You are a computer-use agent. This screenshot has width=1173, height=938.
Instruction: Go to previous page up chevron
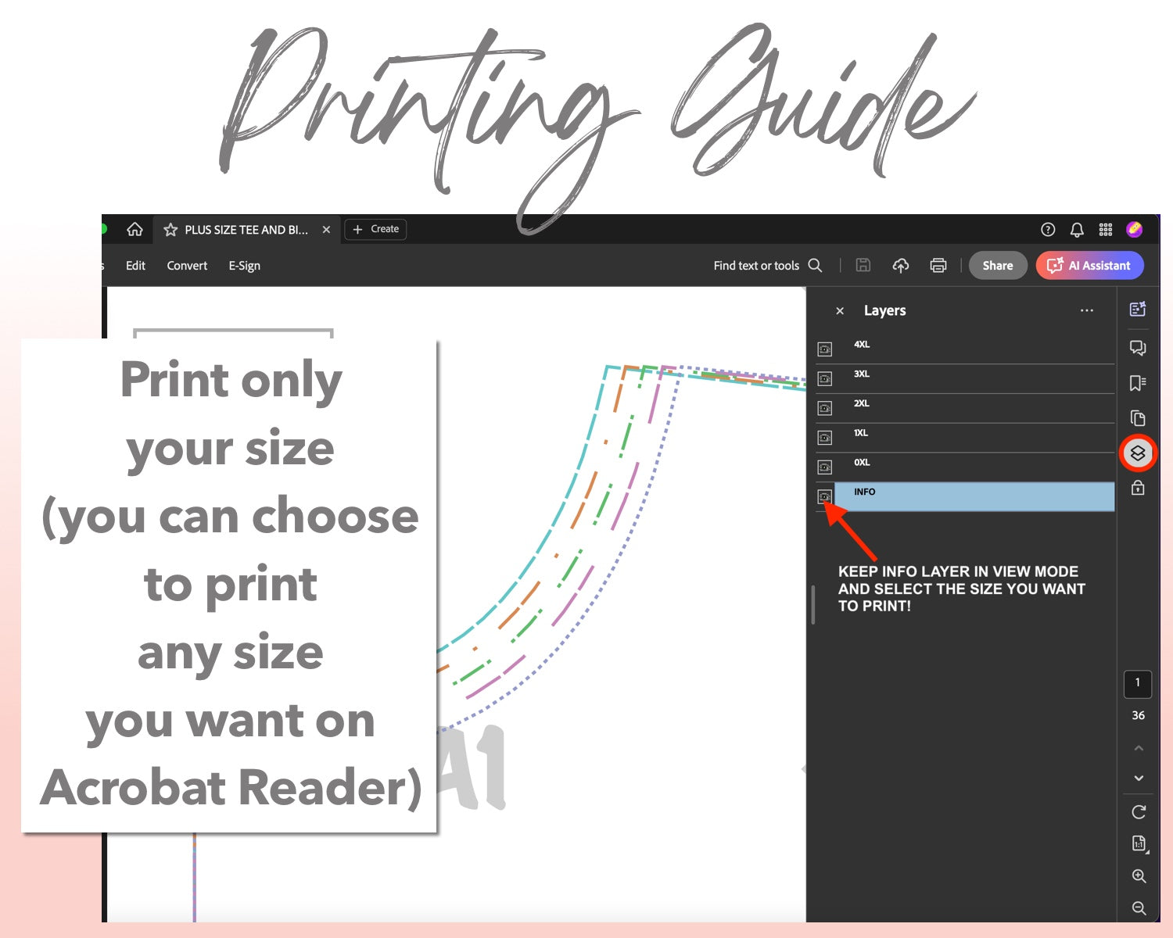[1139, 748]
